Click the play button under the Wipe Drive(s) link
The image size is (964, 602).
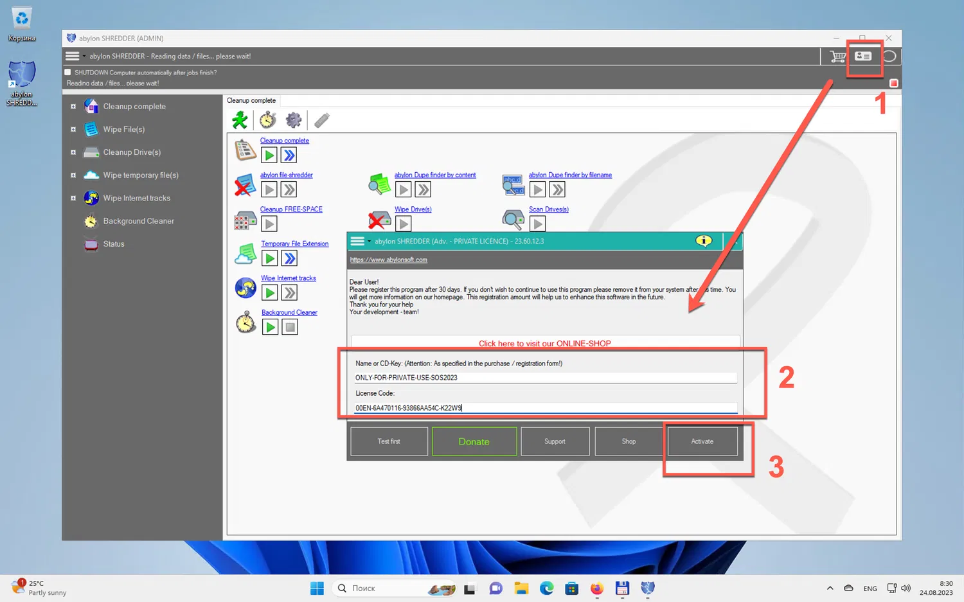403,224
